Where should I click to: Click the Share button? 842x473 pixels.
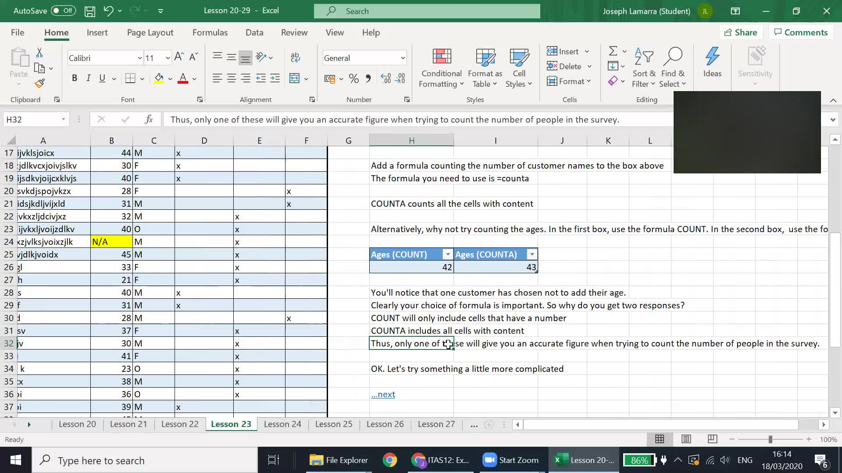[741, 32]
